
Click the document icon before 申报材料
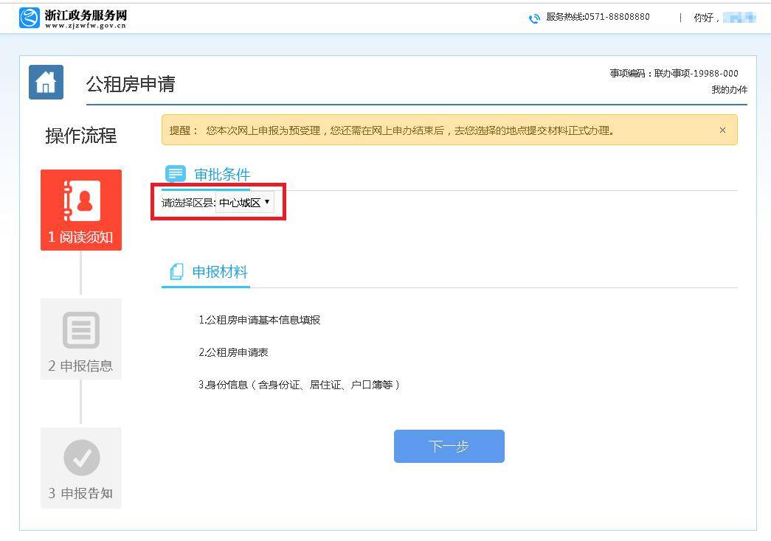(176, 271)
